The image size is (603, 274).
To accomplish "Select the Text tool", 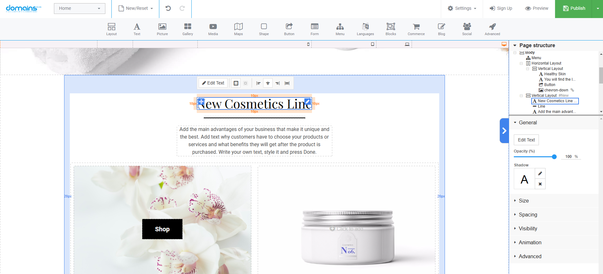I will click(137, 29).
